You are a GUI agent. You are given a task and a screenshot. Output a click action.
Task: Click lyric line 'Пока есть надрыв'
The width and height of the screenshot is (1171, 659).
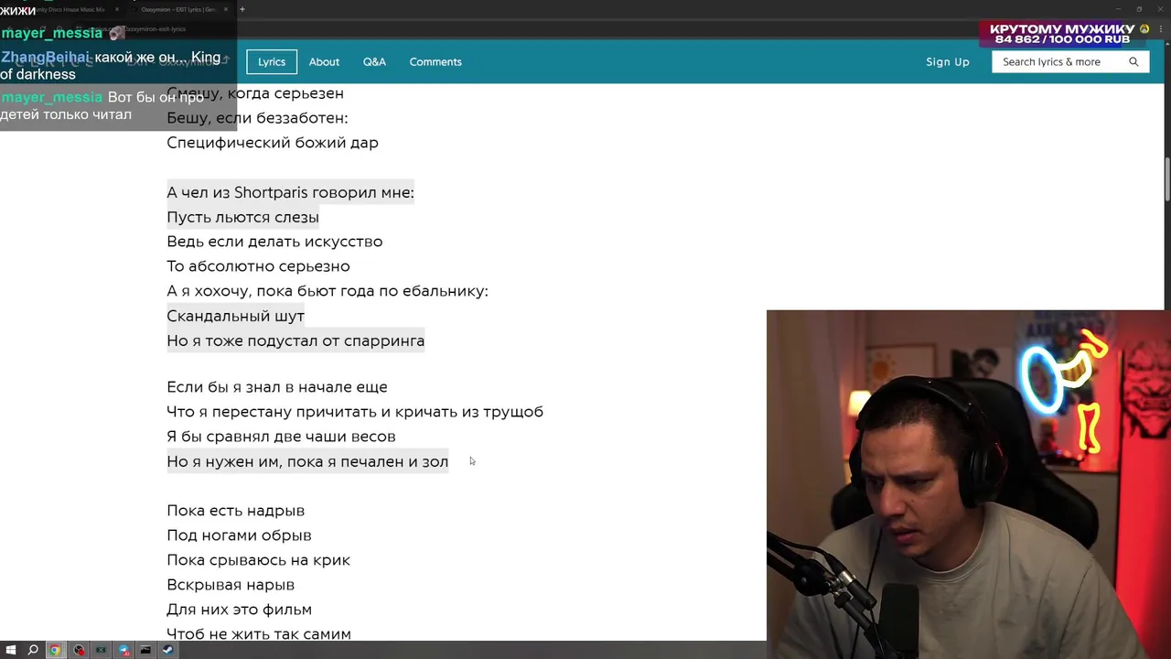click(235, 511)
